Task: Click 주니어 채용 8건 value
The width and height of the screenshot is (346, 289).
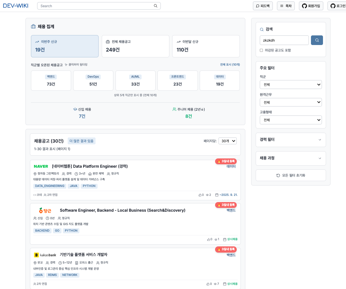Action: coord(189,116)
